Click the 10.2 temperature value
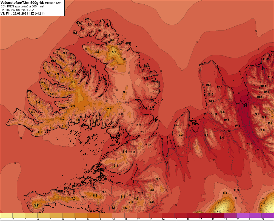This screenshot has height=221, width=274. 138,125
